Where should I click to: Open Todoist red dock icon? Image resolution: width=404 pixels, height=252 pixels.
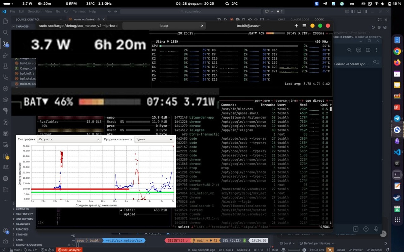[397, 107]
